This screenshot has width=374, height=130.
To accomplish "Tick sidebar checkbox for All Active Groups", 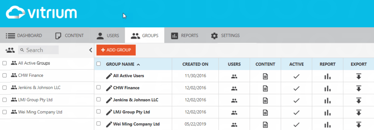I will tap(4, 63).
